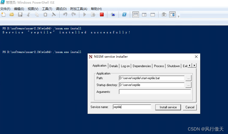The image size is (228, 134).
Task: Switch to the Log on tab
Action: (x=125, y=66)
